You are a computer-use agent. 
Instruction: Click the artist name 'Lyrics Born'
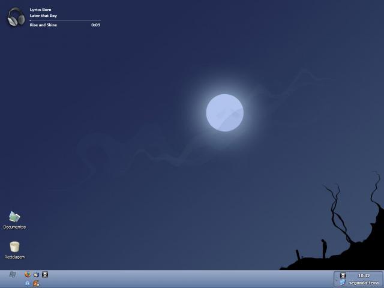coord(40,10)
